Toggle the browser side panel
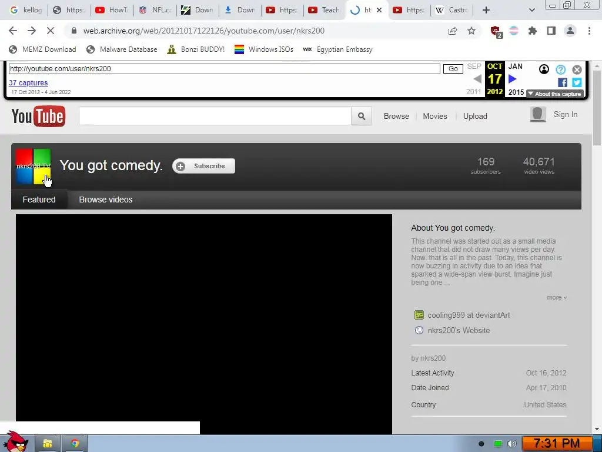Viewport: 602px width, 452px height. [x=551, y=31]
